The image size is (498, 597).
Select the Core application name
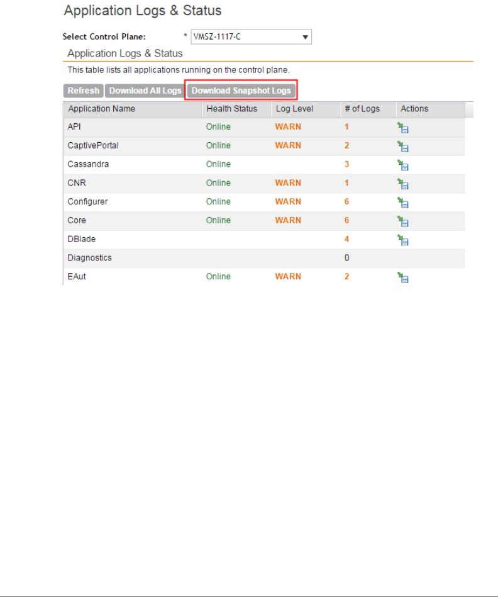point(77,220)
